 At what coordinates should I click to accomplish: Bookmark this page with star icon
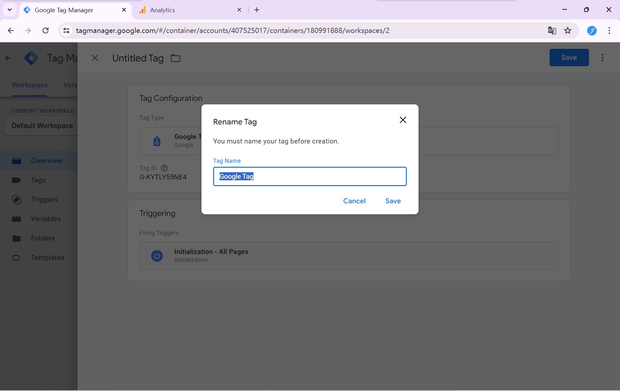568,31
